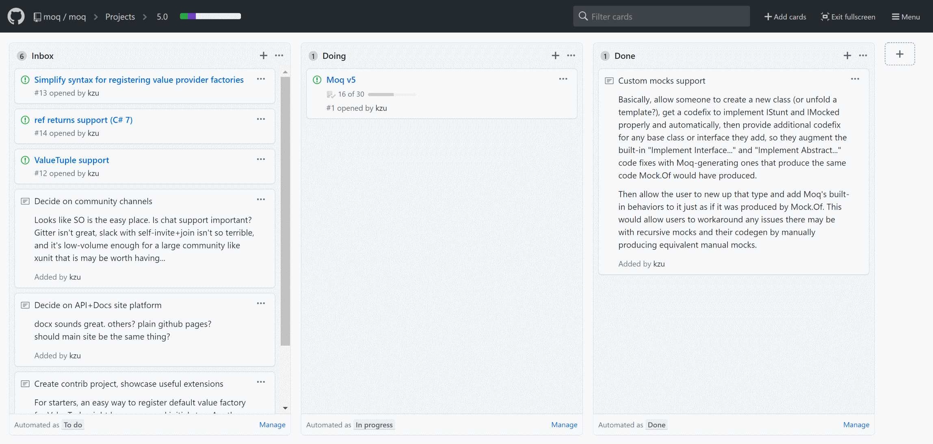933x444 pixels.
Task: Open issue Moq v5
Action: click(x=341, y=80)
